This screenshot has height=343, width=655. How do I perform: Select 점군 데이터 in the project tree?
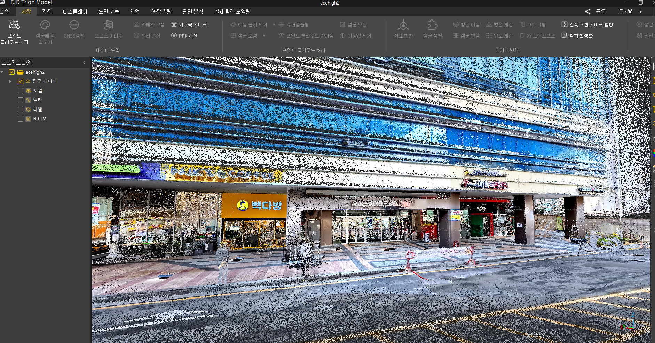coord(44,81)
